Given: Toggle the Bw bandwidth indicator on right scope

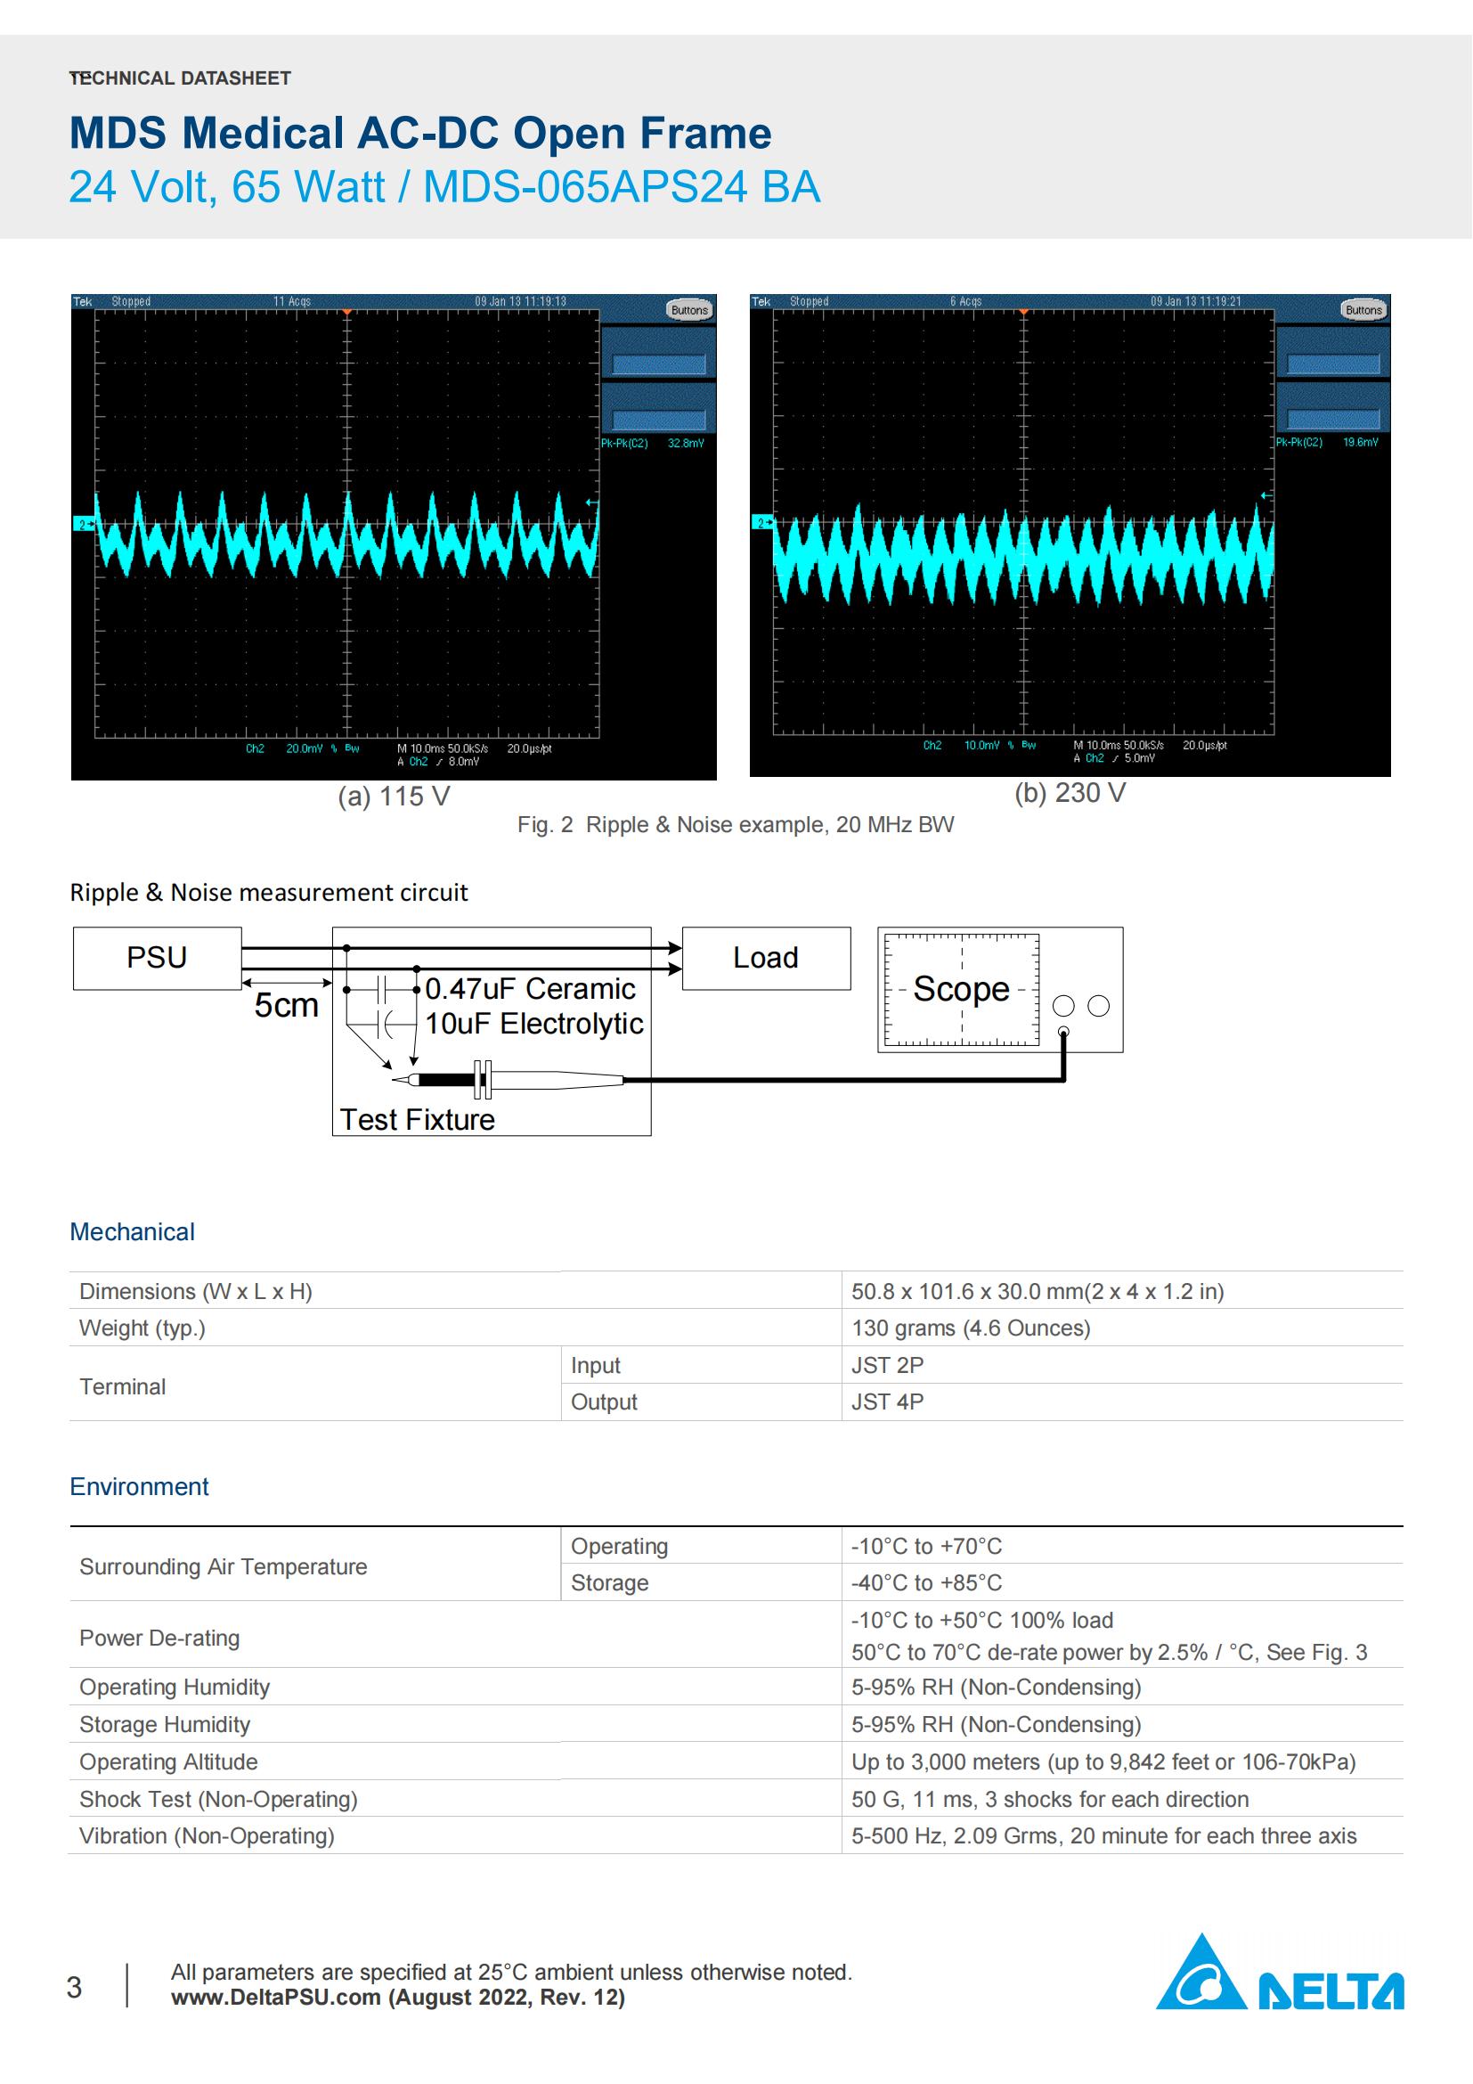Looking at the screenshot, I should (1030, 745).
